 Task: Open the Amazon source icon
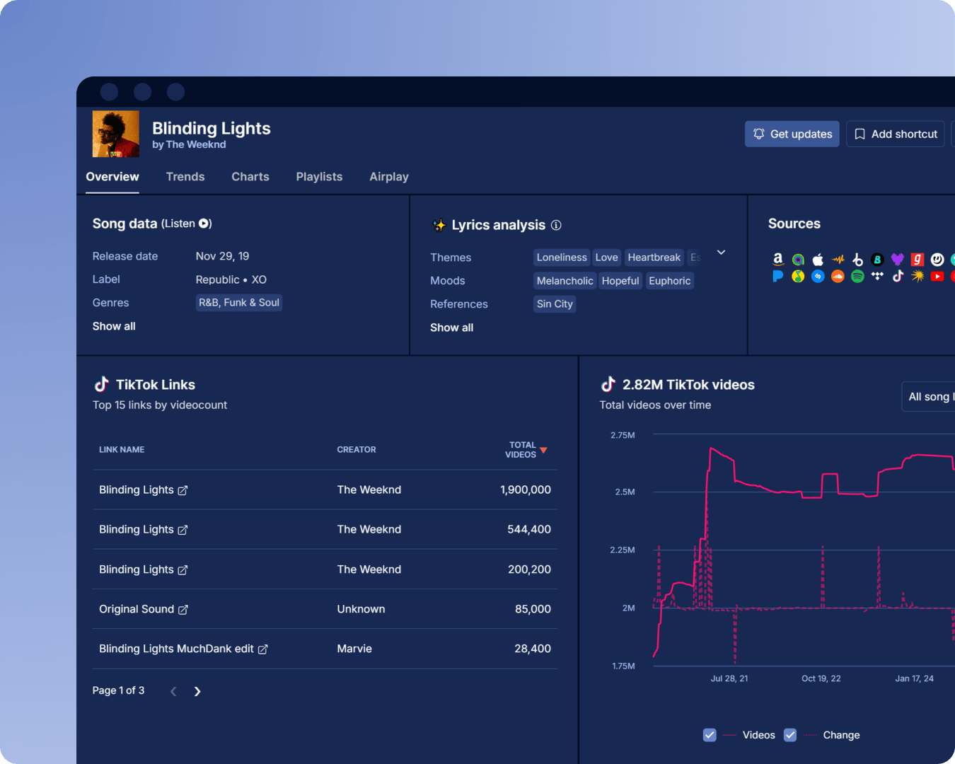pyautogui.click(x=778, y=260)
